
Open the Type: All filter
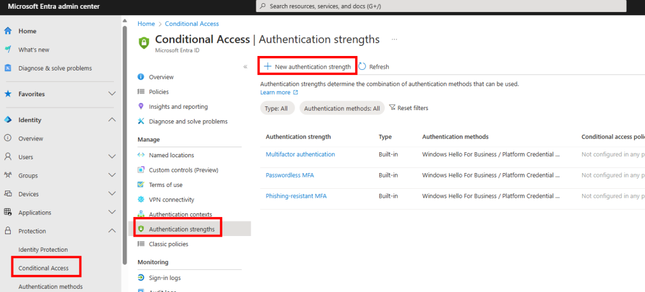click(278, 108)
